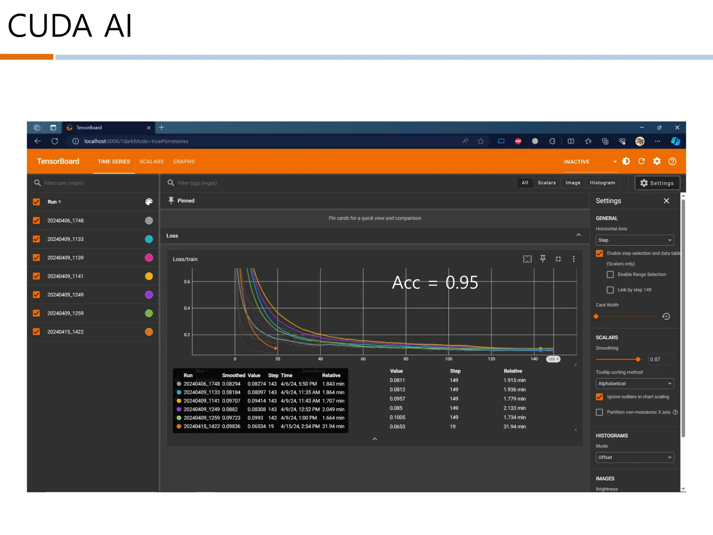Screen dimensions: 713x535
Task: Reset card width to default
Action: point(666,316)
